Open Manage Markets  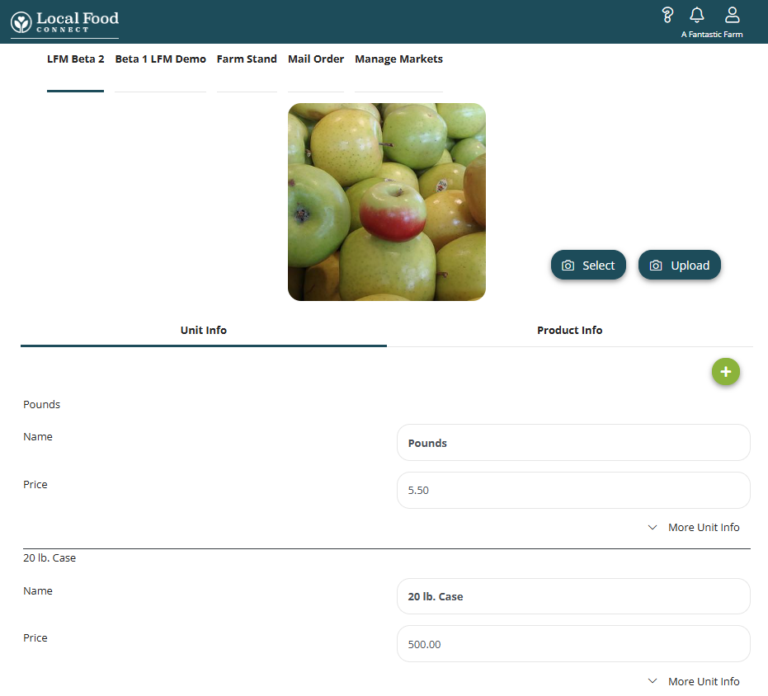pyautogui.click(x=398, y=59)
